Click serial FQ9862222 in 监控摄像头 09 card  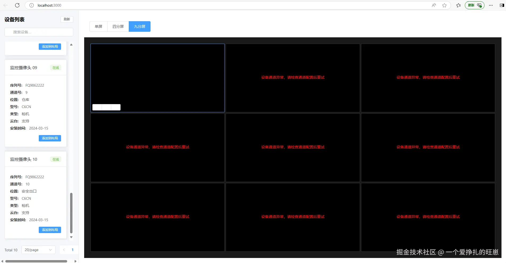click(35, 85)
